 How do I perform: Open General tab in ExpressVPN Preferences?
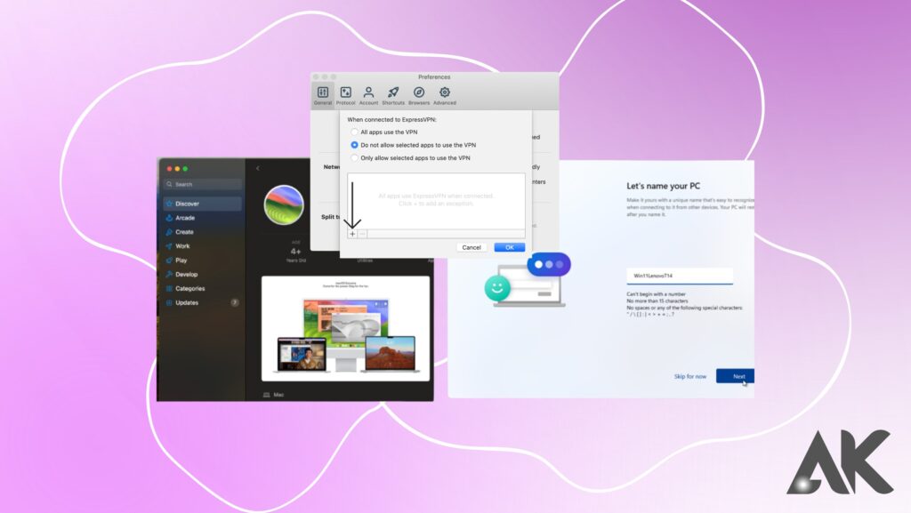coord(322,95)
